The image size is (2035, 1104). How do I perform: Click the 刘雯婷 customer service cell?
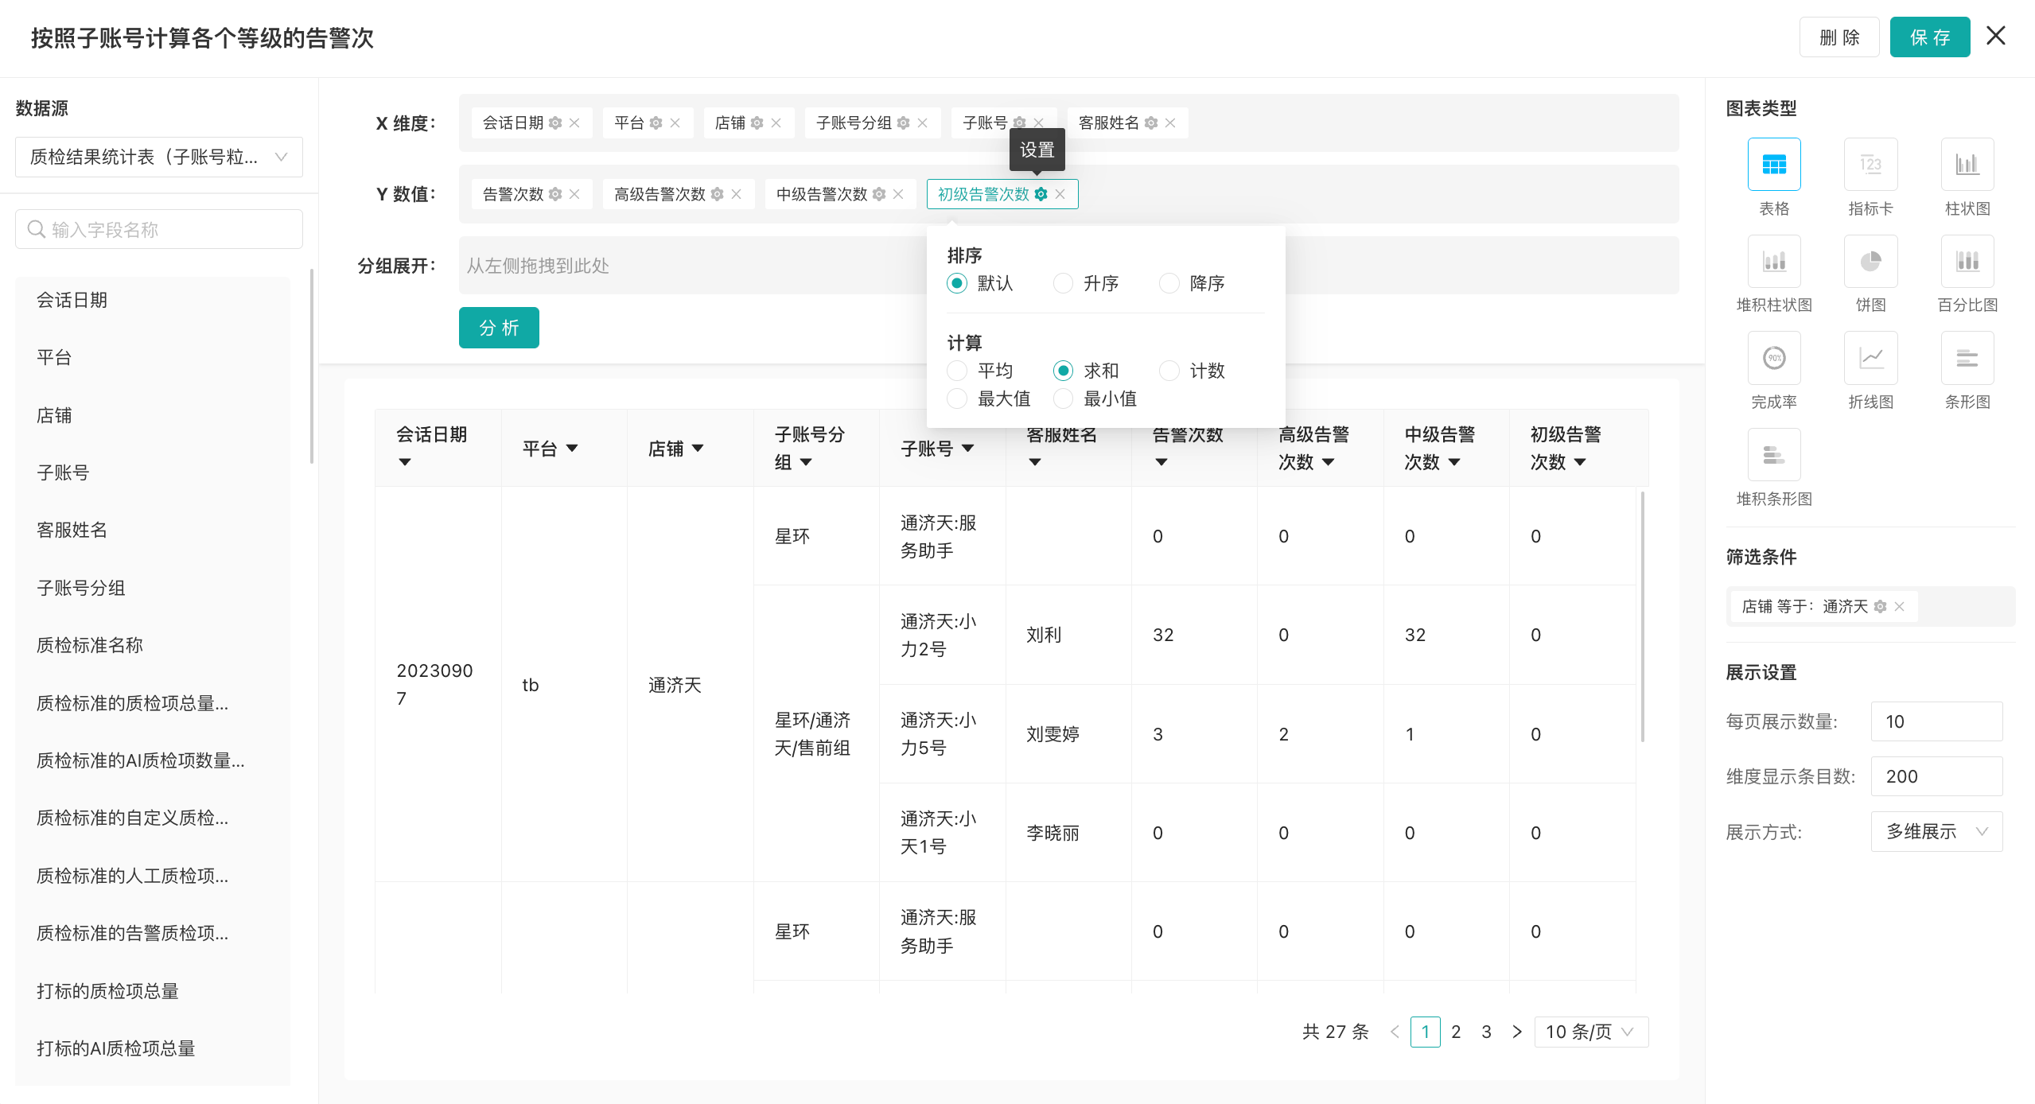point(1068,734)
